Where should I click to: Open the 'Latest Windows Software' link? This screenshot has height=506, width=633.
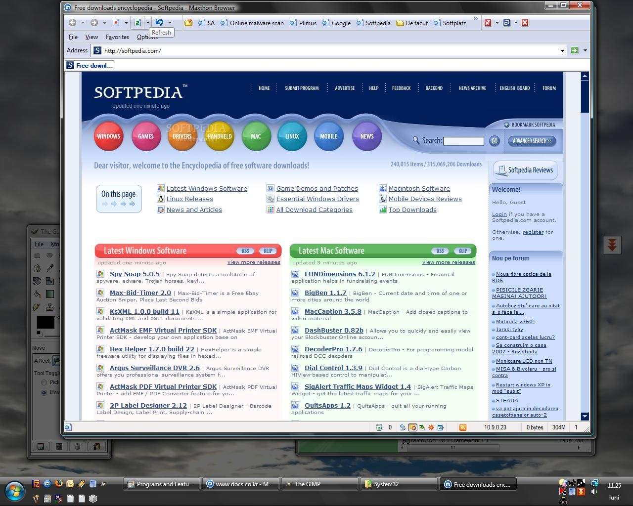207,188
